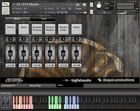Click Max voices value 32
This screenshot has height=111, width=140.
pyautogui.click(x=70, y=9)
